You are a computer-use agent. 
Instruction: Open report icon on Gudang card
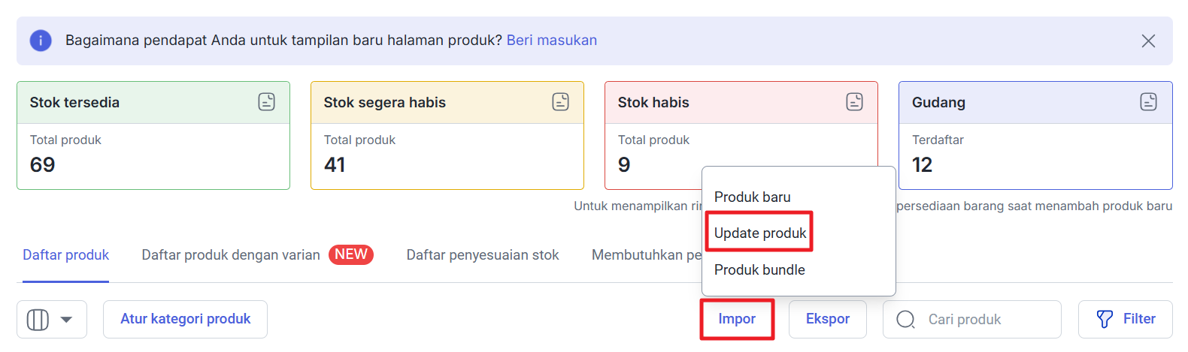1149,102
